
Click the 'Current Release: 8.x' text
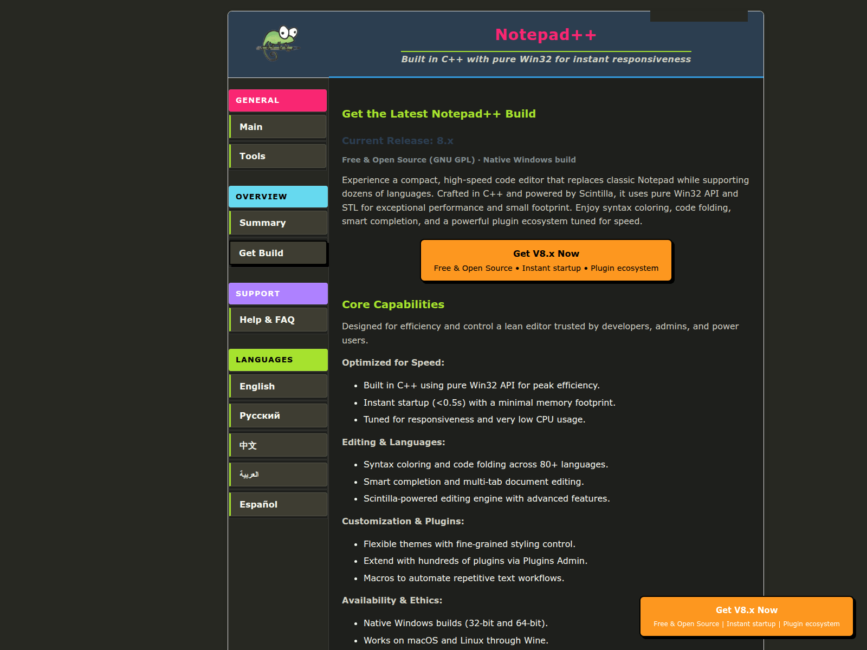(x=398, y=141)
